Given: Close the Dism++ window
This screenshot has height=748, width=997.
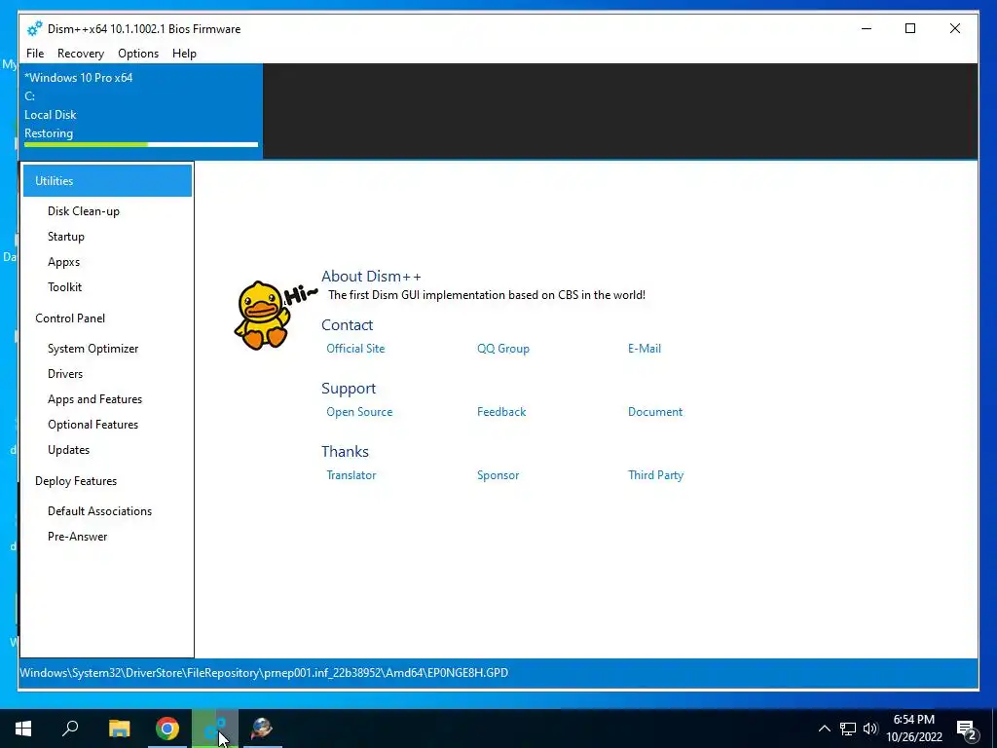Looking at the screenshot, I should tap(954, 28).
